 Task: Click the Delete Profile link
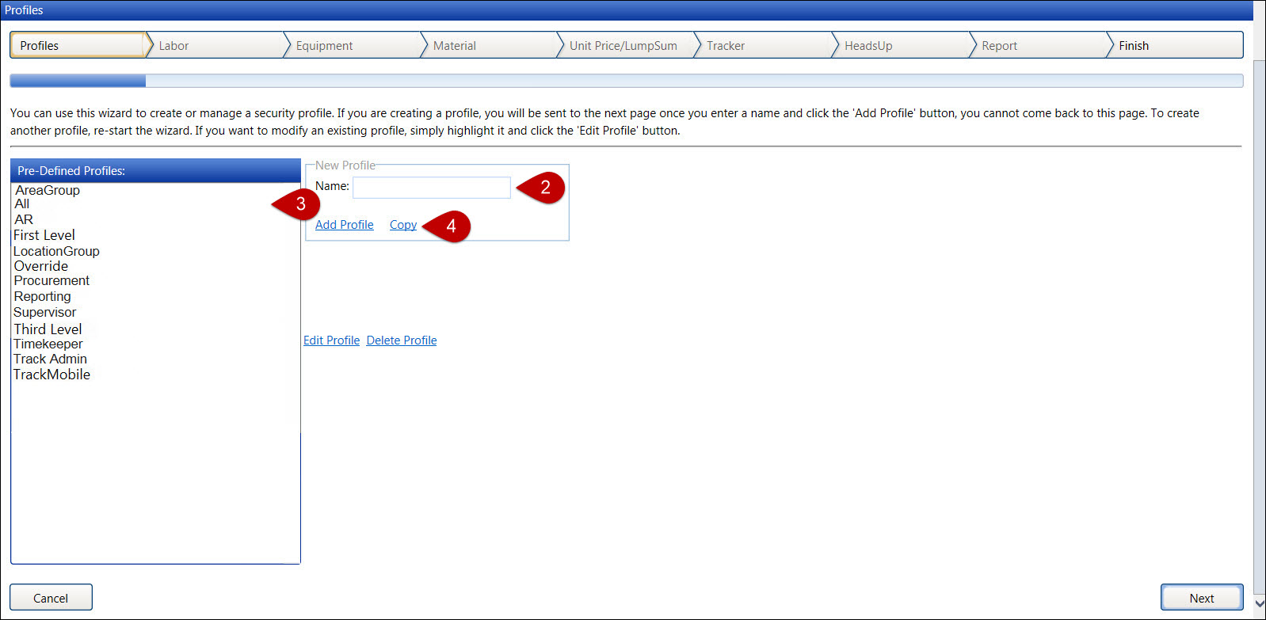point(401,340)
